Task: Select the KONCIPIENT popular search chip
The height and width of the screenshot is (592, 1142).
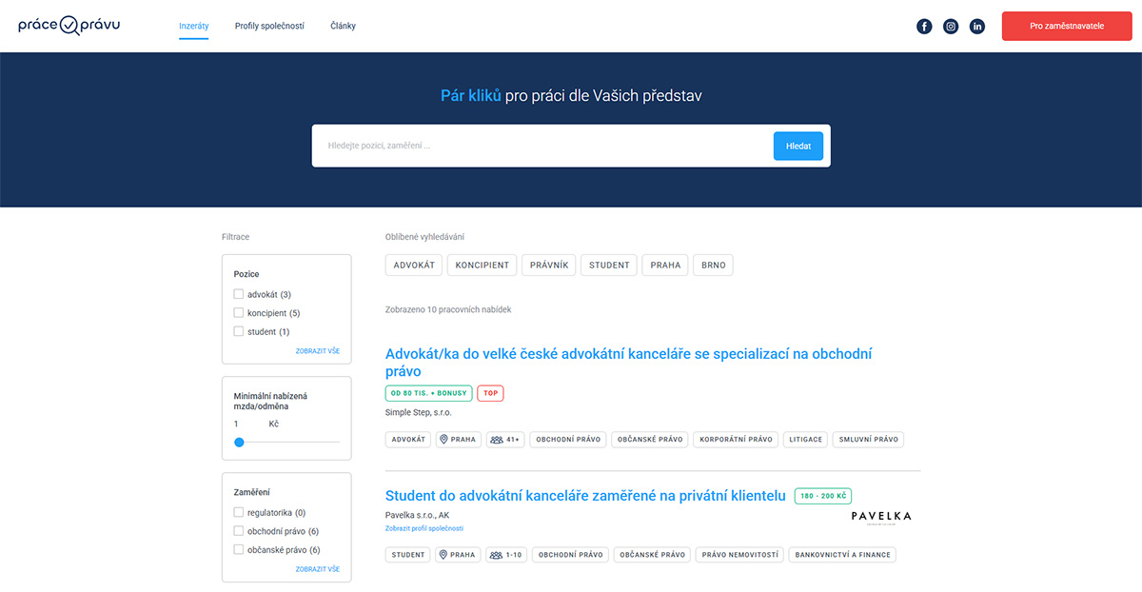Action: coord(482,266)
